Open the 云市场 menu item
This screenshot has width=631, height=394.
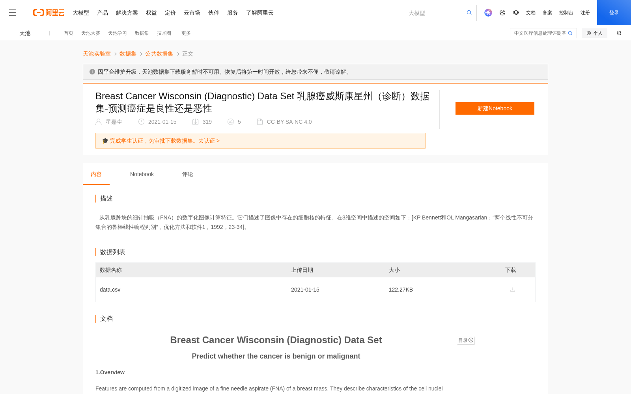[192, 13]
